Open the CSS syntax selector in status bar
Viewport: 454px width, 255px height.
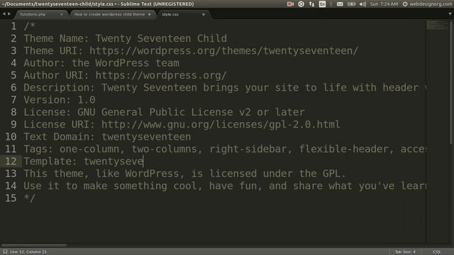[x=437, y=252]
